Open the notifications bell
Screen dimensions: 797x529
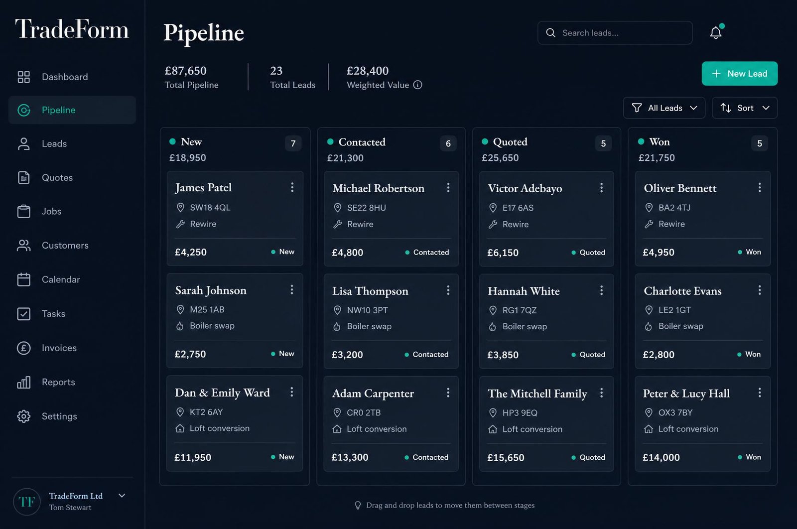tap(716, 32)
